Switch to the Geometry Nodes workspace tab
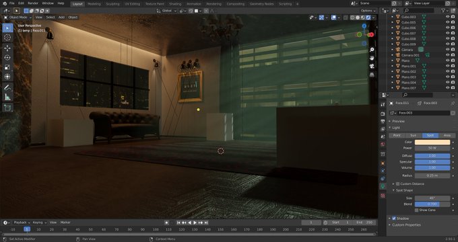This screenshot has width=458, height=242. click(x=262, y=4)
